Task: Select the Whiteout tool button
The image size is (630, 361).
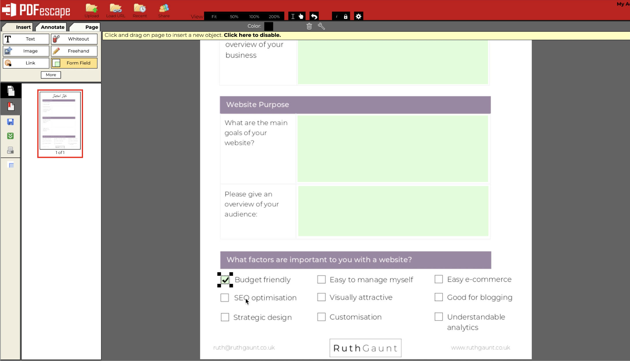Action: [x=74, y=39]
